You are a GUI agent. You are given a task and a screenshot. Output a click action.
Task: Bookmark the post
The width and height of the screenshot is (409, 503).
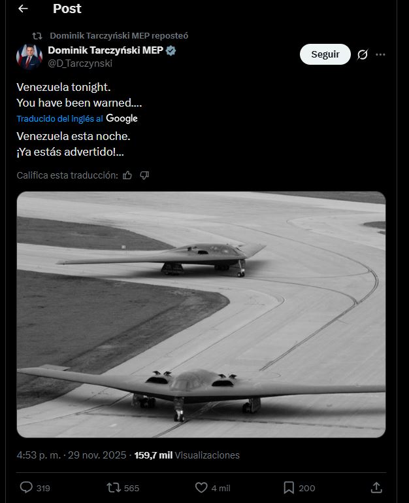click(288, 488)
